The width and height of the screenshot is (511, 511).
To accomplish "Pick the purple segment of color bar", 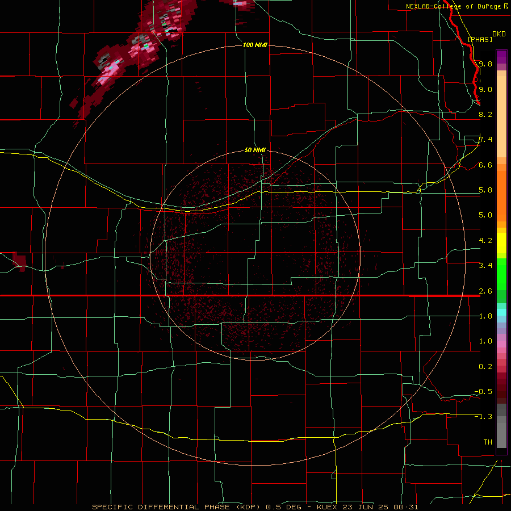I will [501, 57].
